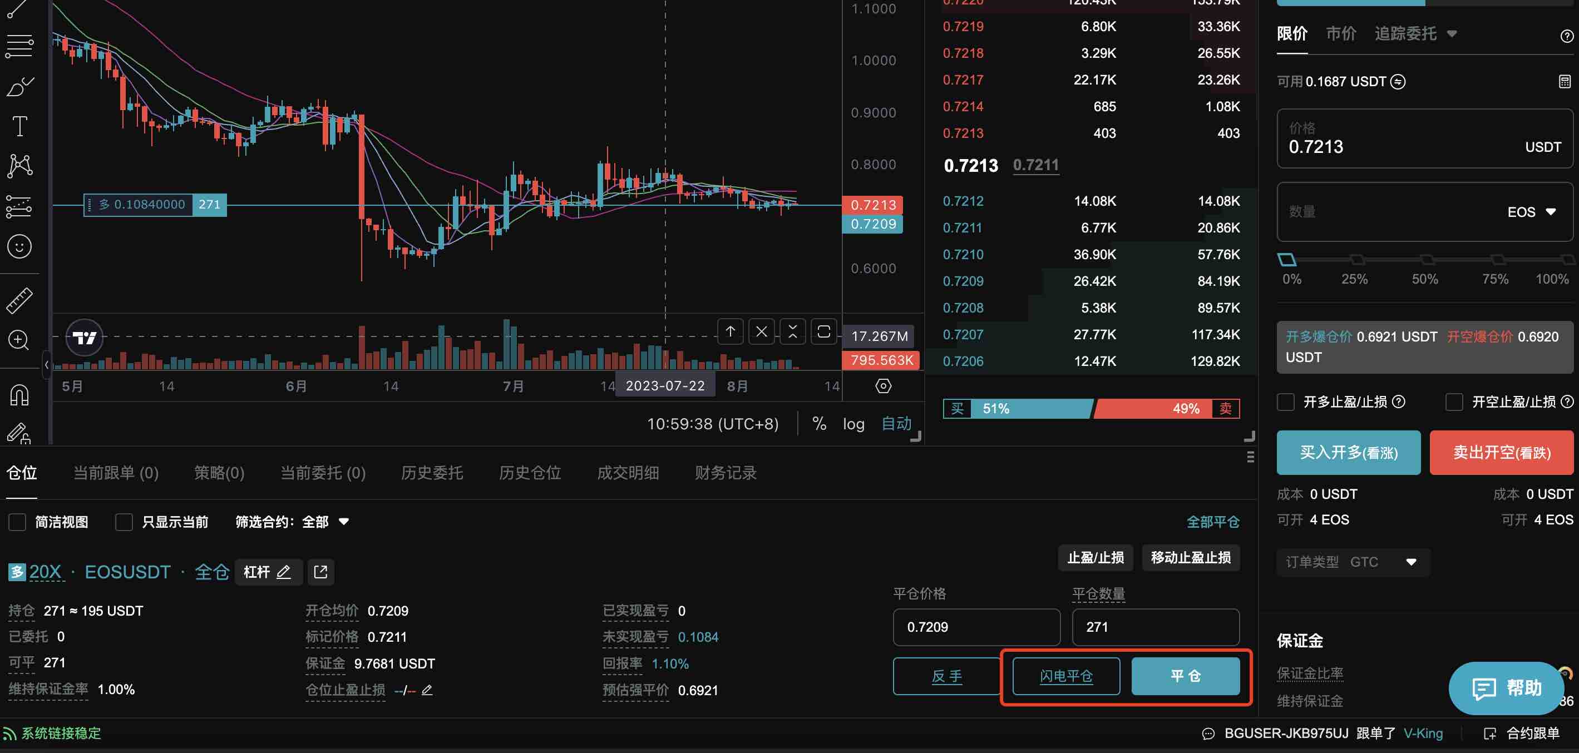
Task: Toggle the lock drawings pencil tool
Action: pyautogui.click(x=19, y=433)
